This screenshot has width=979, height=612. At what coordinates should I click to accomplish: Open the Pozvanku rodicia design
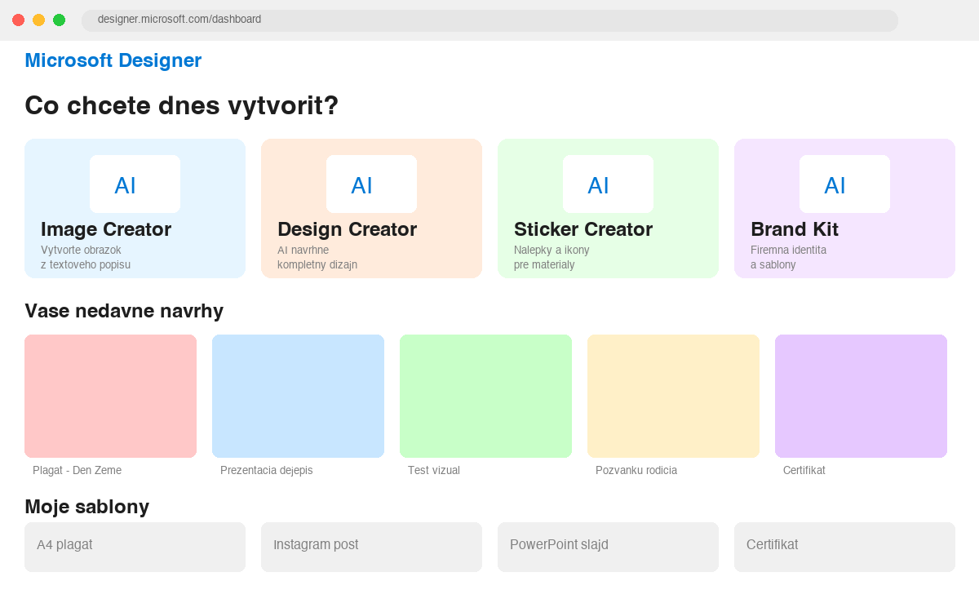(673, 396)
